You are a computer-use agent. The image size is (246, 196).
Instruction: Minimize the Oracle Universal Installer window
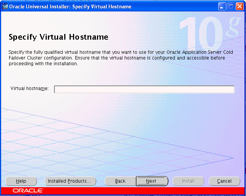222,6
